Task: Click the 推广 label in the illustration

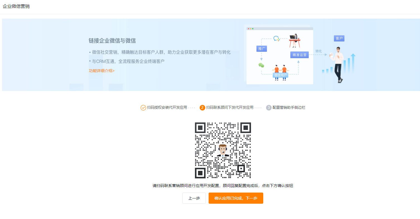Action: pos(262,49)
